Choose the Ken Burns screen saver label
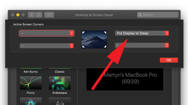This screenshot has width=188, height=105. click(x=31, y=72)
